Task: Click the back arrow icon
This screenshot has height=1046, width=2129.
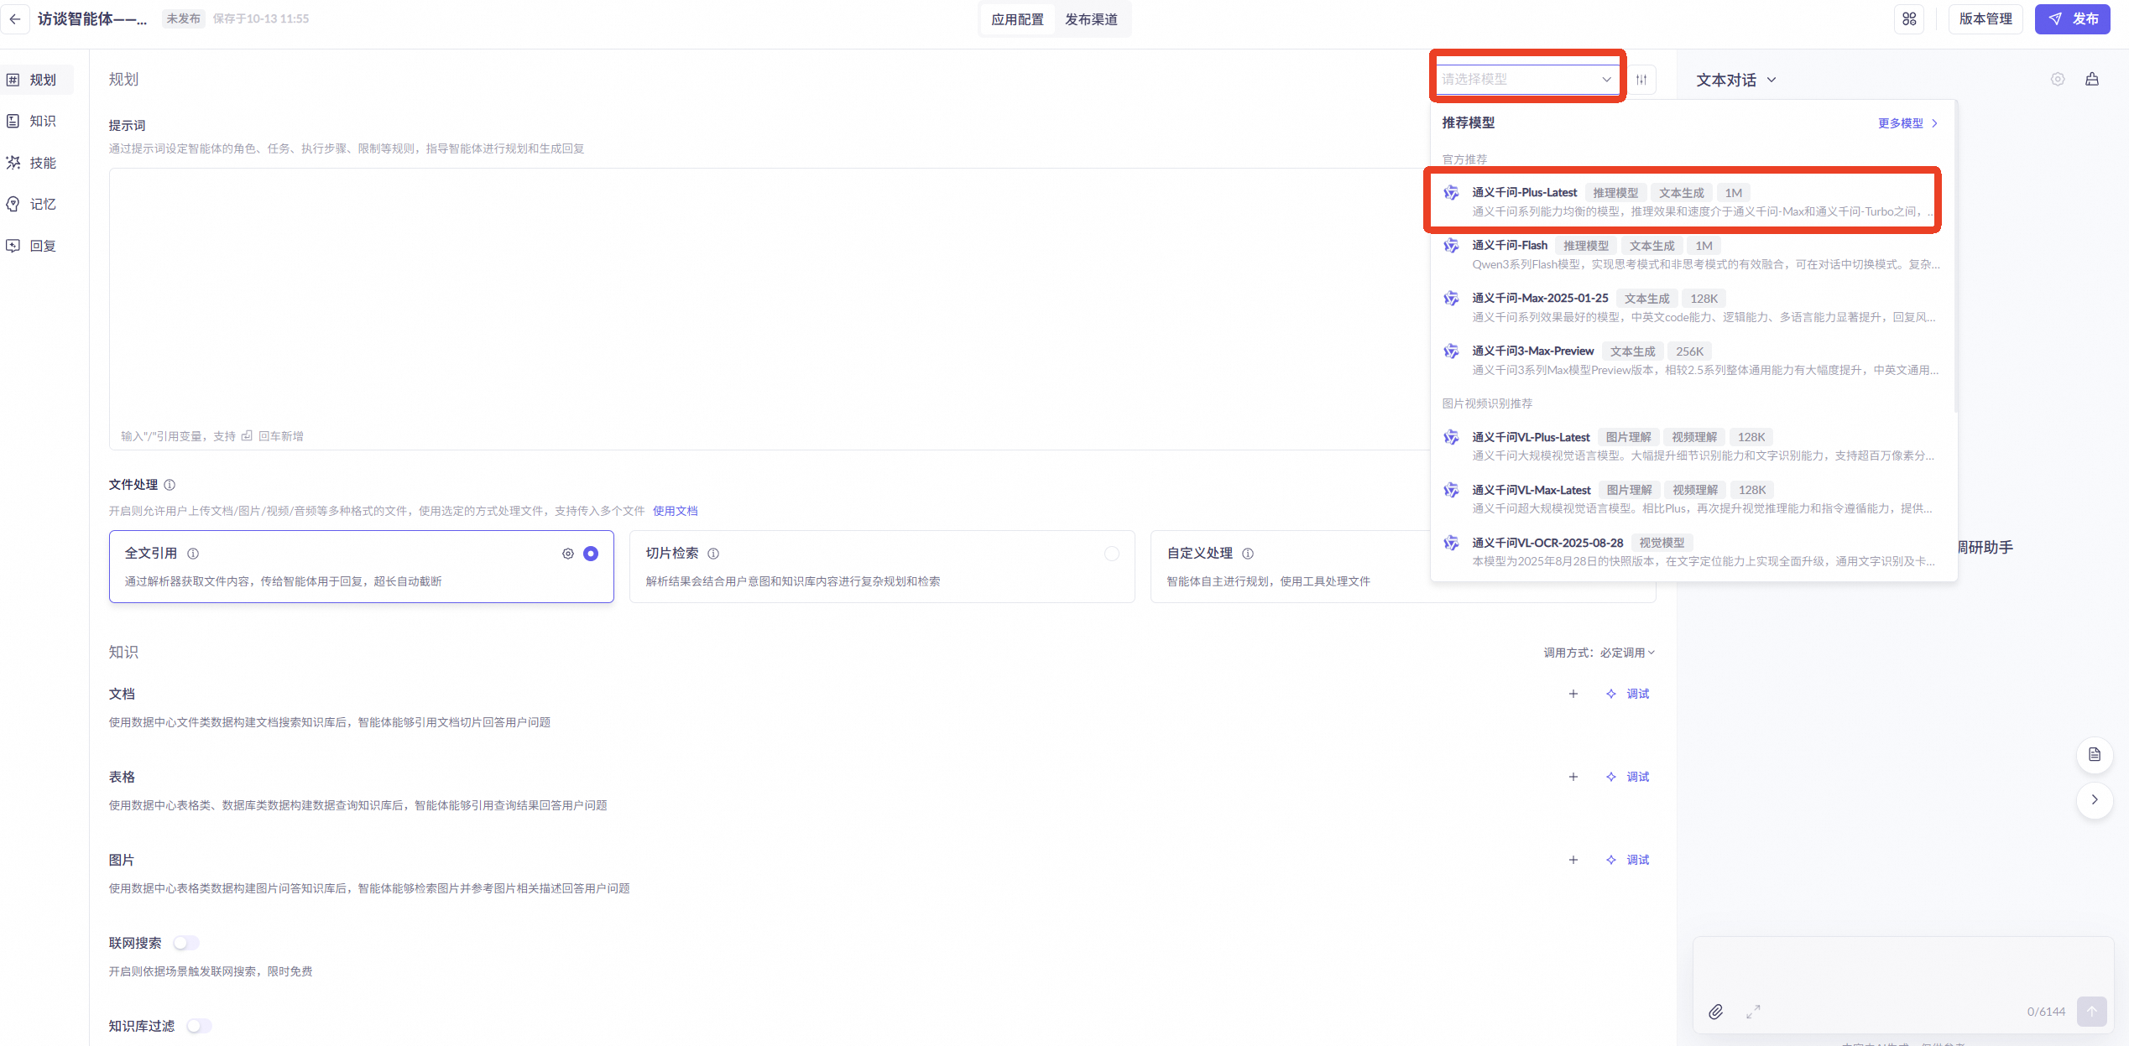Action: 15,19
